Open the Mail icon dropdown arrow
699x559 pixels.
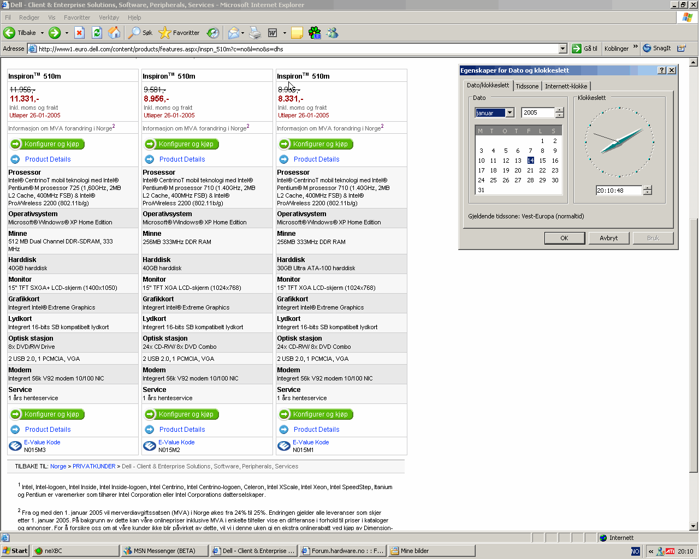pyautogui.click(x=242, y=33)
